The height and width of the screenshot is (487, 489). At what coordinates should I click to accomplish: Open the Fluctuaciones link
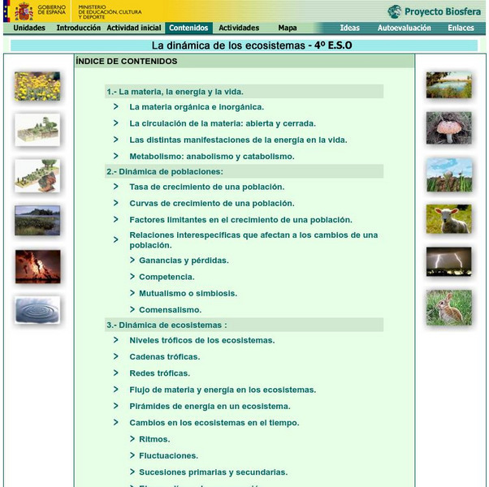(x=169, y=456)
